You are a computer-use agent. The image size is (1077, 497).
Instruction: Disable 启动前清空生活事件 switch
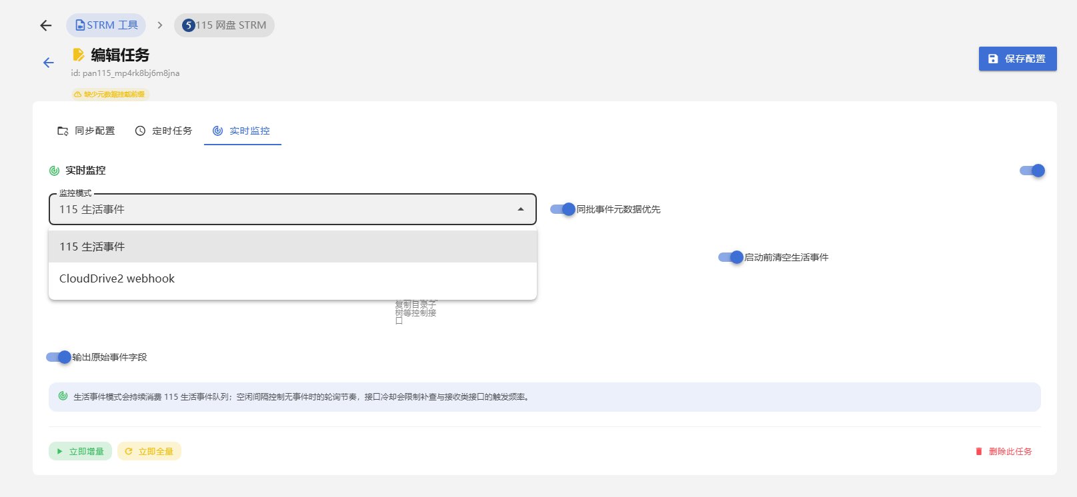[731, 257]
